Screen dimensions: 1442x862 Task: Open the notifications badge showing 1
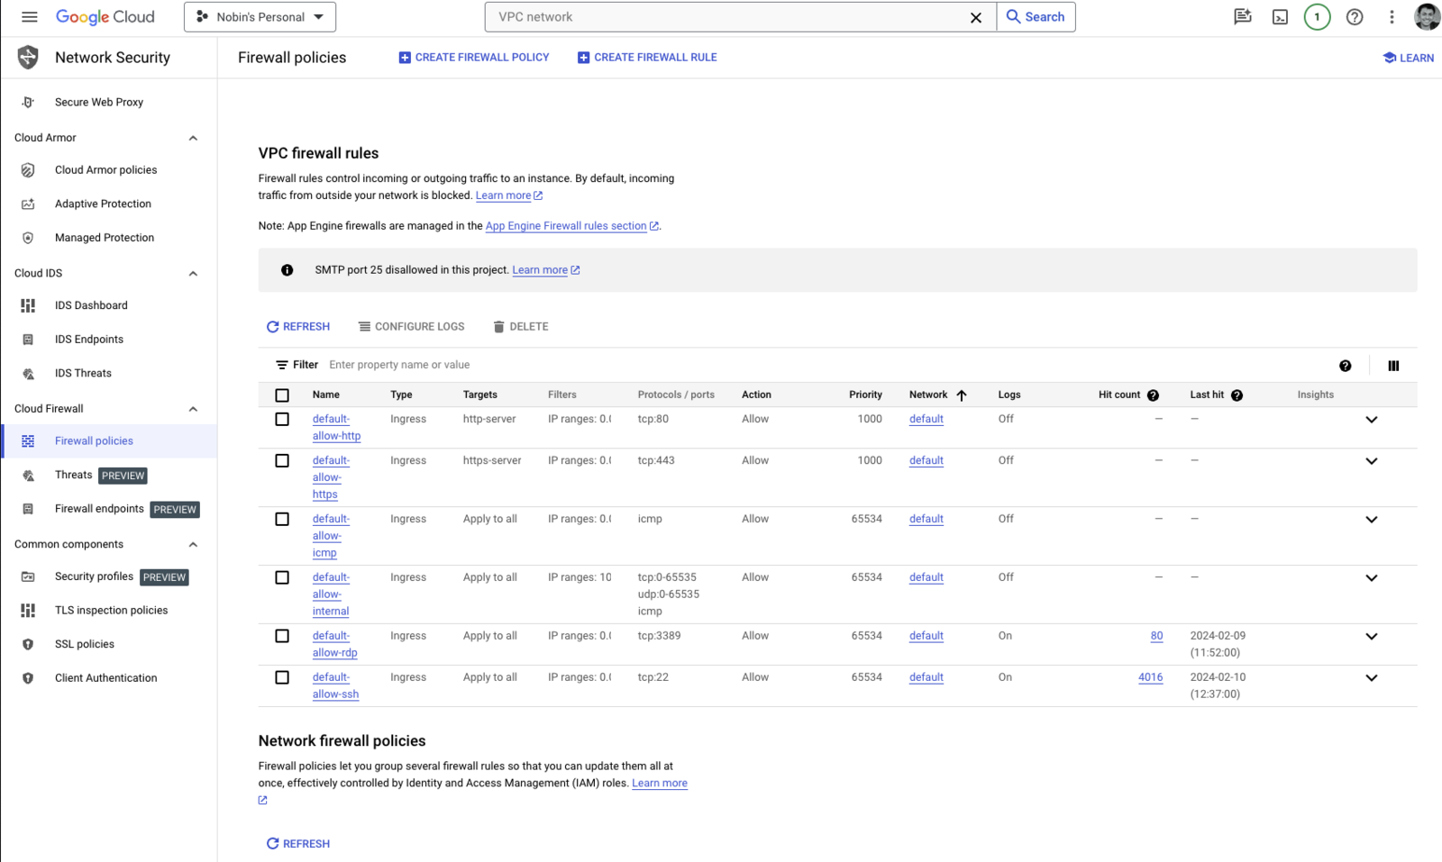point(1317,17)
